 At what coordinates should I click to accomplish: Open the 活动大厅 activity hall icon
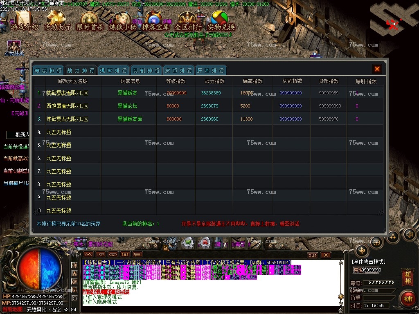[x=57, y=21]
